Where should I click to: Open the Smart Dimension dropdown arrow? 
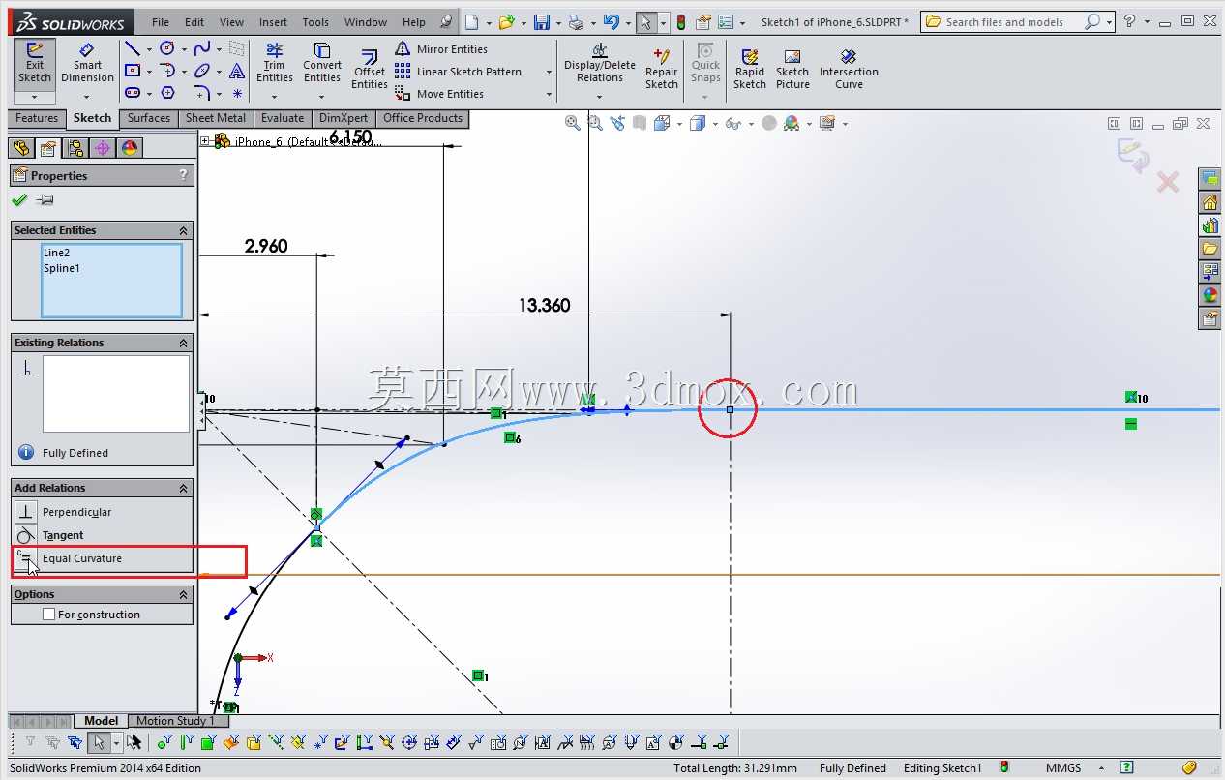tap(86, 97)
